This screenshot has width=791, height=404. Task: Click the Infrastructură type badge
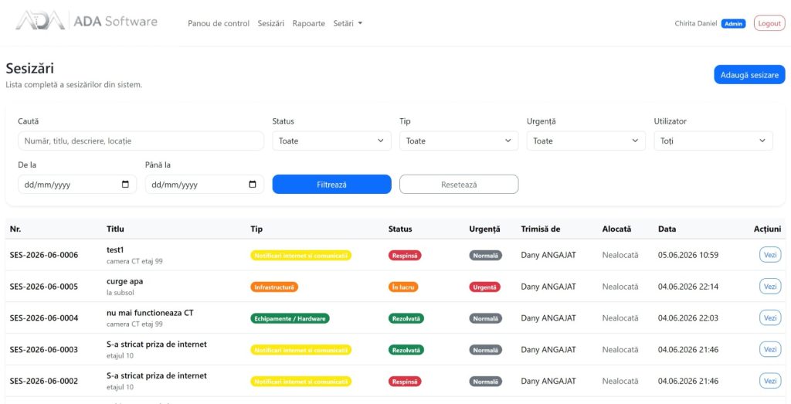coord(274,287)
